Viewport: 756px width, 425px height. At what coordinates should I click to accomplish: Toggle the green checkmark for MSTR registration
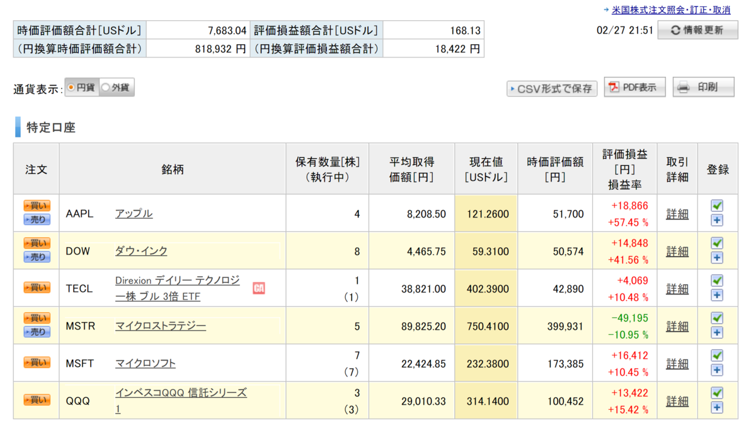pos(717,318)
